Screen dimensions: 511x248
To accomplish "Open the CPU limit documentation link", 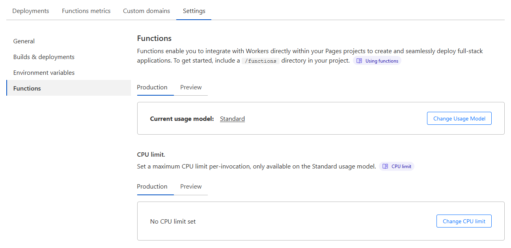I will 401,167.
